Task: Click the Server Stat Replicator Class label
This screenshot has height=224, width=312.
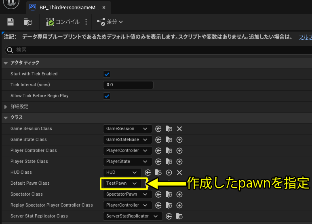Action: pos(39,216)
